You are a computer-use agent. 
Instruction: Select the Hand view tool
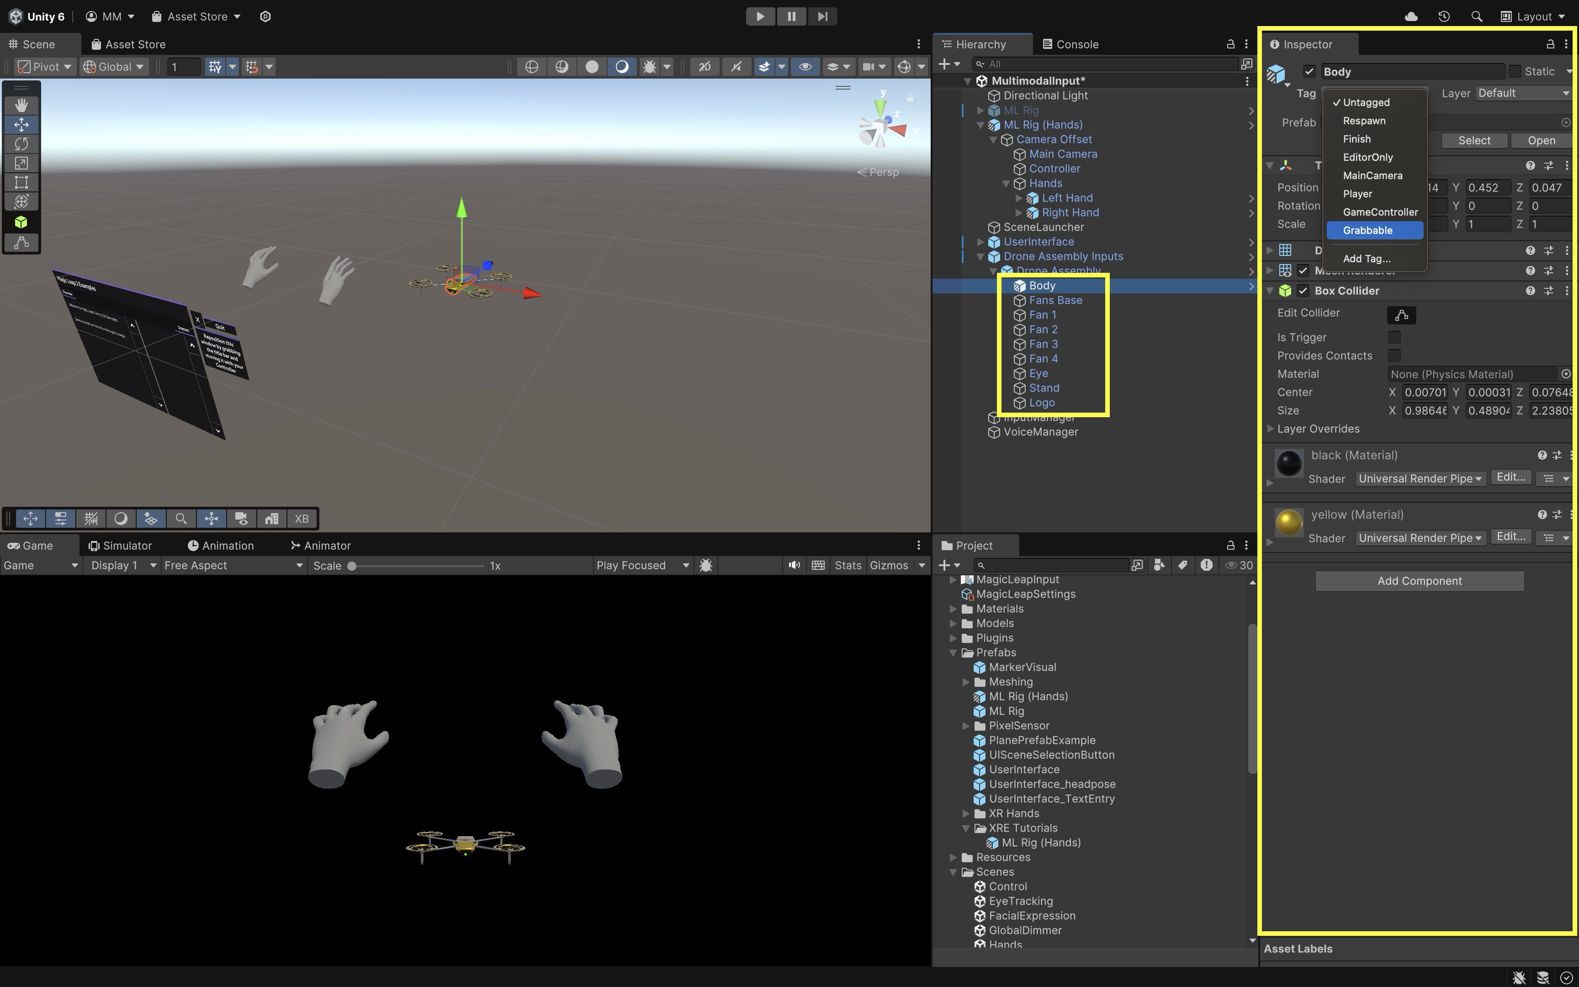[x=21, y=105]
